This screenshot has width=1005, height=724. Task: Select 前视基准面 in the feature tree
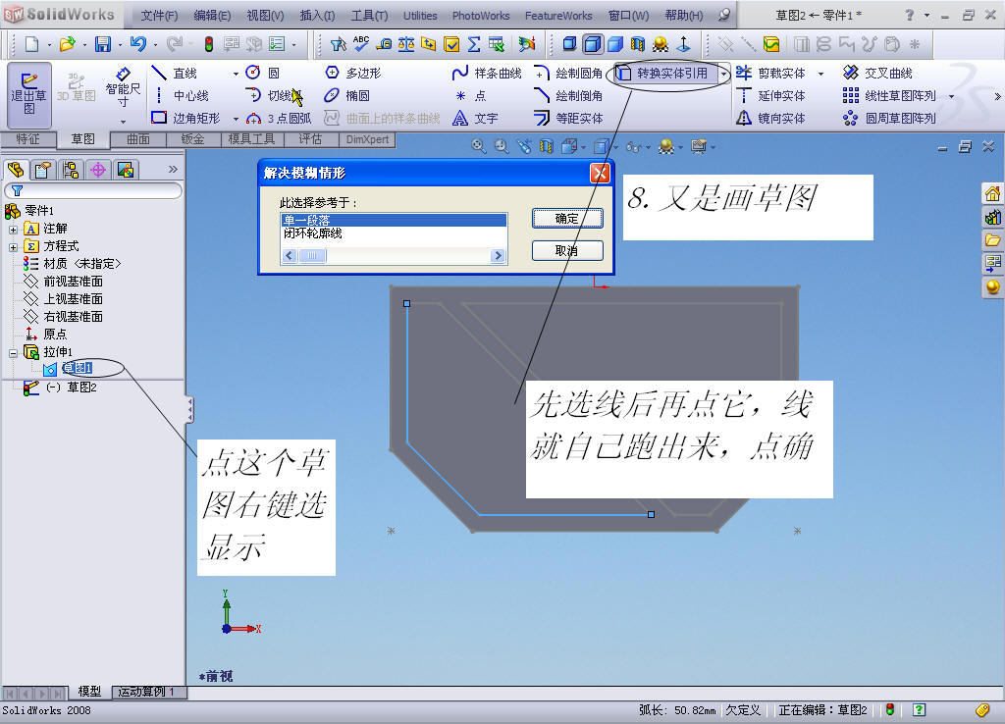[63, 282]
